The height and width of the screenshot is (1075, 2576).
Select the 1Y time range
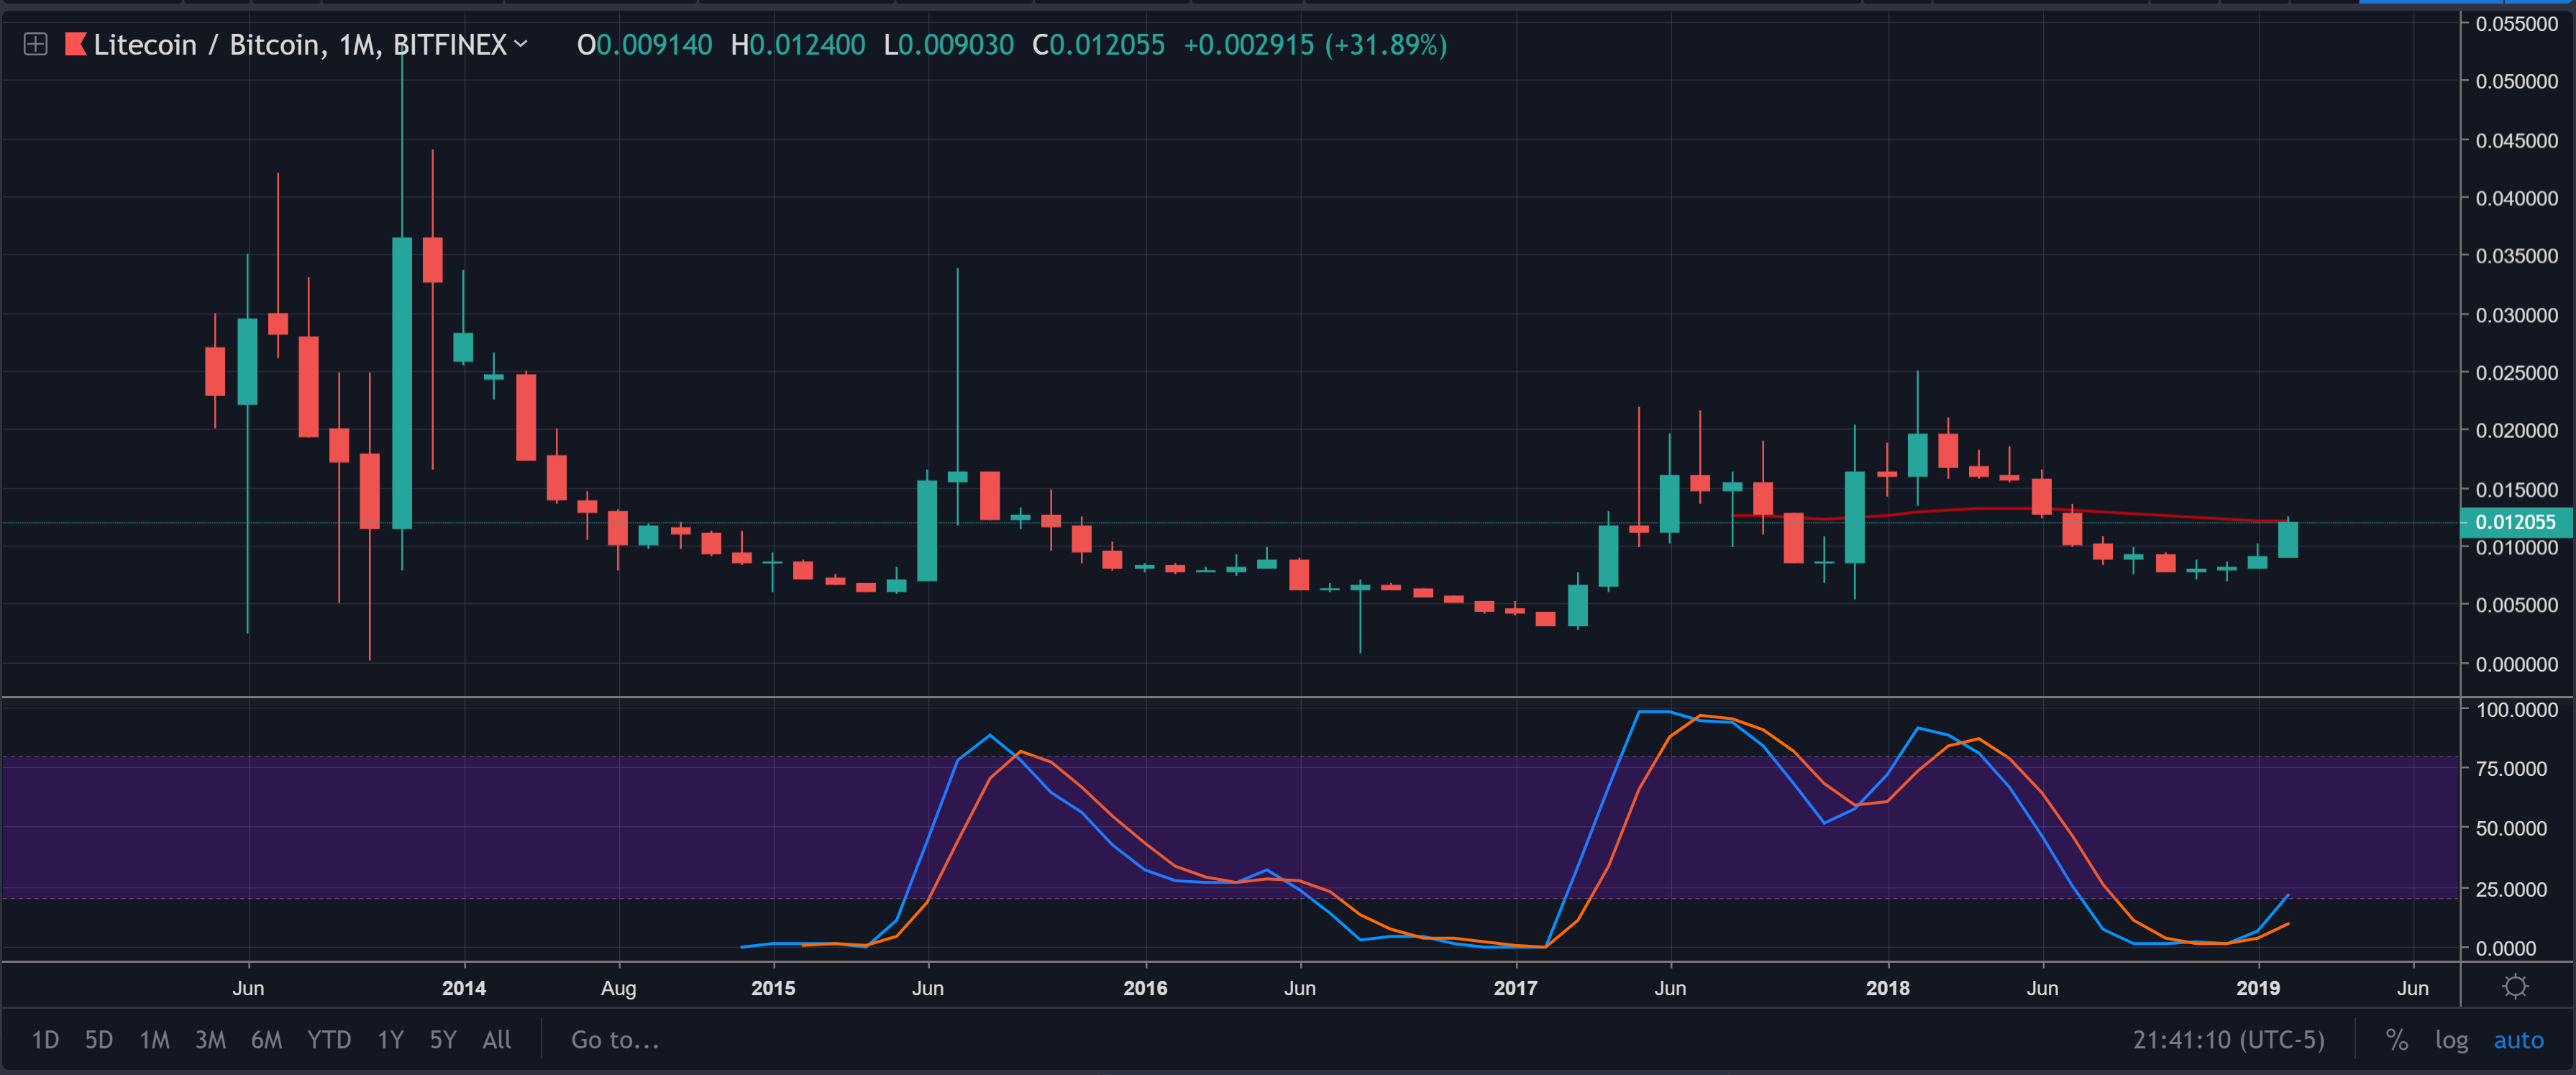(x=389, y=1040)
